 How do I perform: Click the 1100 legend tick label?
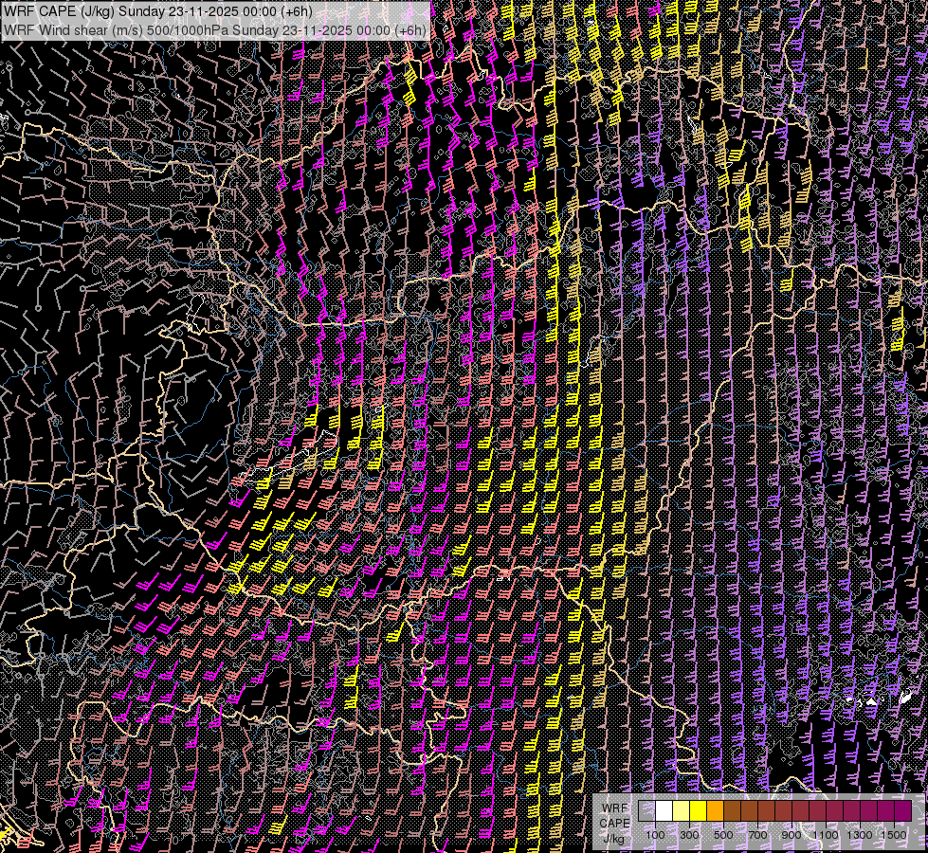click(x=826, y=835)
